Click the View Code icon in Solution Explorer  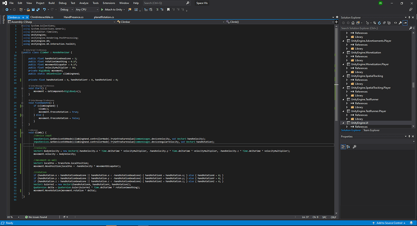[x=395, y=23]
